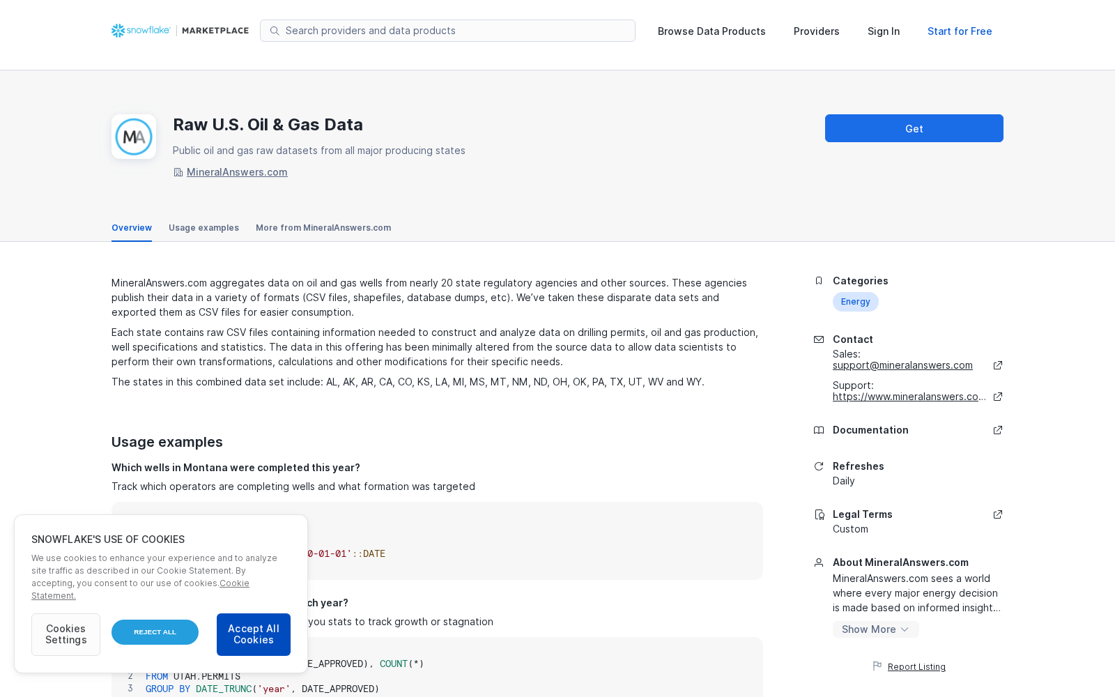1115x697 pixels.
Task: Open external link icon for support URL
Action: [998, 397]
